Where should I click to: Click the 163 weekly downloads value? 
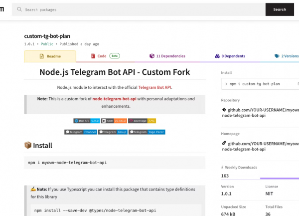tap(225, 176)
